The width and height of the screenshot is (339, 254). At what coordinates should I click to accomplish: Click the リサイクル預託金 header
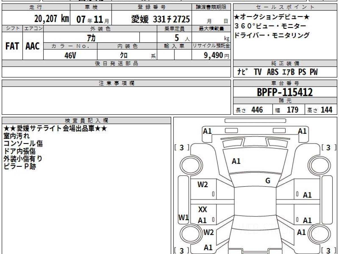[211, 46]
